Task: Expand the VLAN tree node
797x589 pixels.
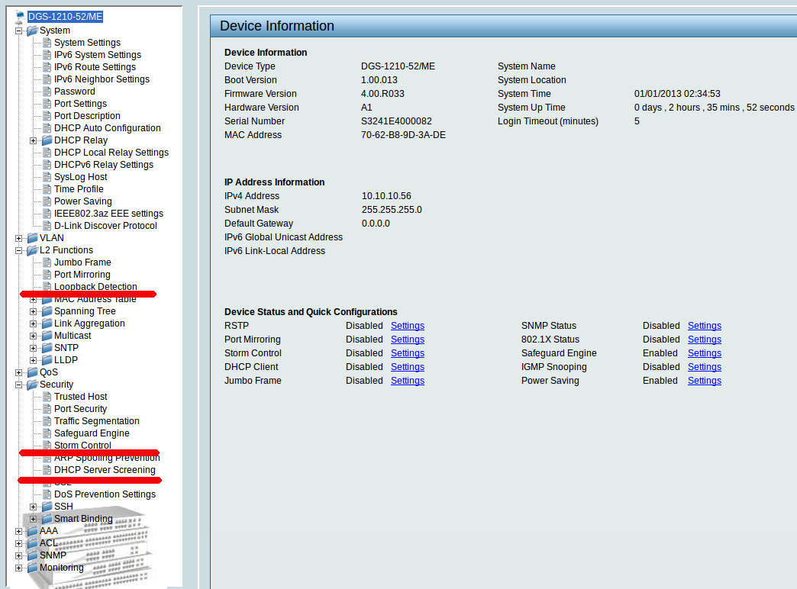Action: [x=19, y=238]
